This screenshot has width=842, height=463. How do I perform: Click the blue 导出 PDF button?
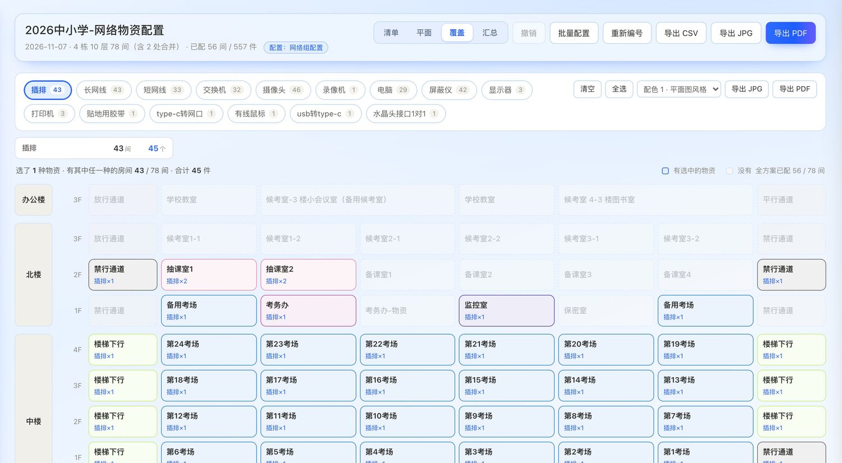(x=790, y=33)
